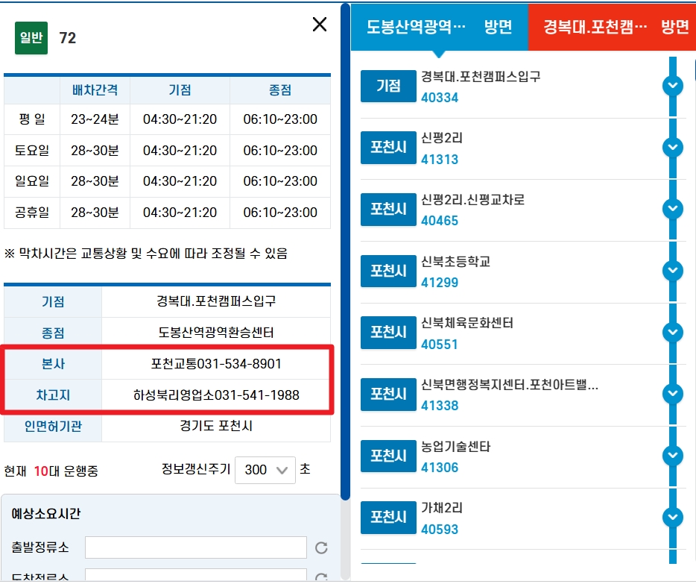Click the 포천시 badge next to 신평2리

point(388,148)
